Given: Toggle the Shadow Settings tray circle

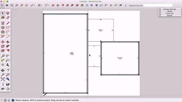Looking at the screenshot, I should (x=160, y=9).
